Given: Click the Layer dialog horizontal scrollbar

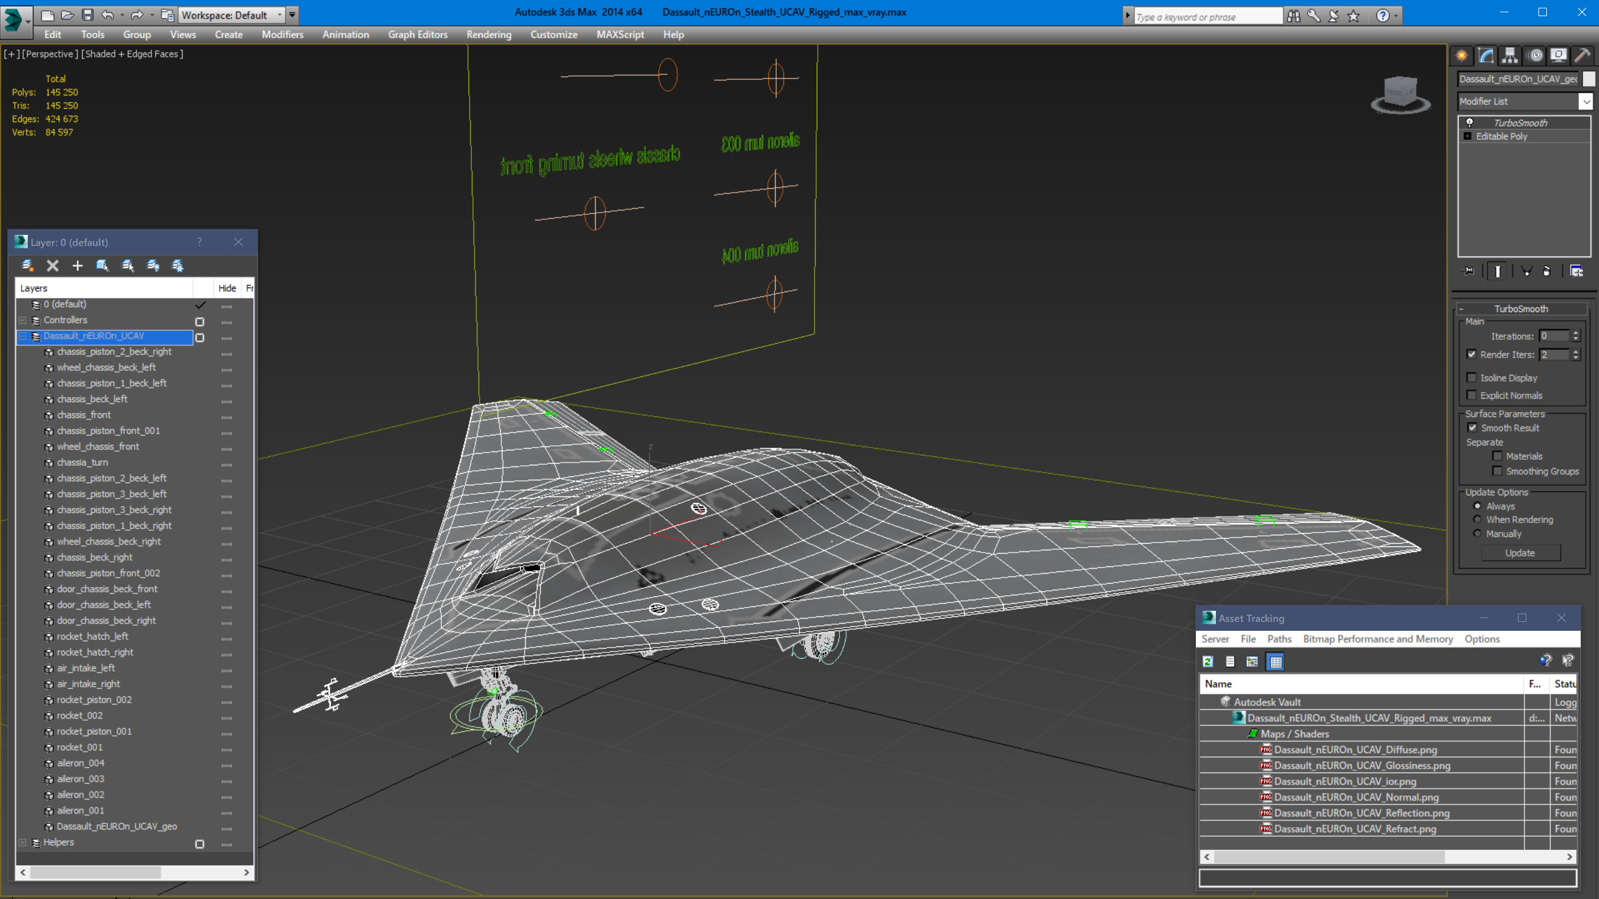Looking at the screenshot, I should coord(135,872).
